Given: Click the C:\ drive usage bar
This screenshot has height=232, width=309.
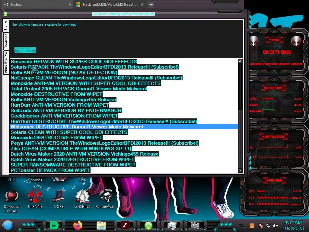Looking at the screenshot, I should [261, 191].
